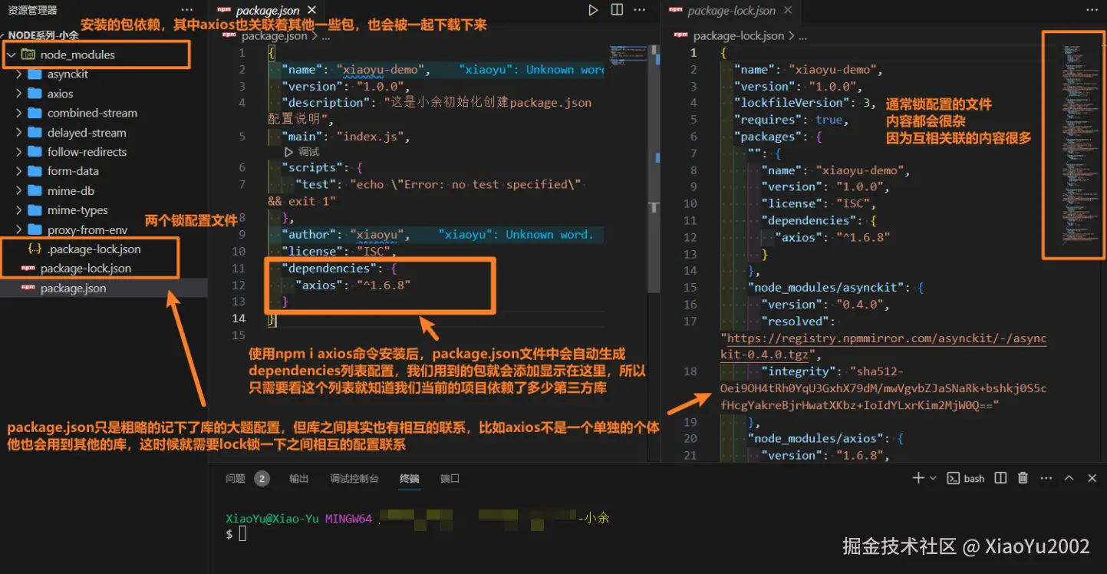The height and width of the screenshot is (574, 1107).
Task: Close the bottom terminal panel
Action: click(x=1092, y=478)
